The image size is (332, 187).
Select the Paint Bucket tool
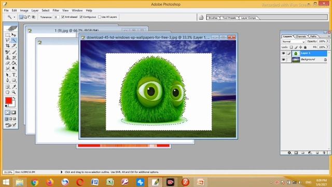[x=14, y=63]
